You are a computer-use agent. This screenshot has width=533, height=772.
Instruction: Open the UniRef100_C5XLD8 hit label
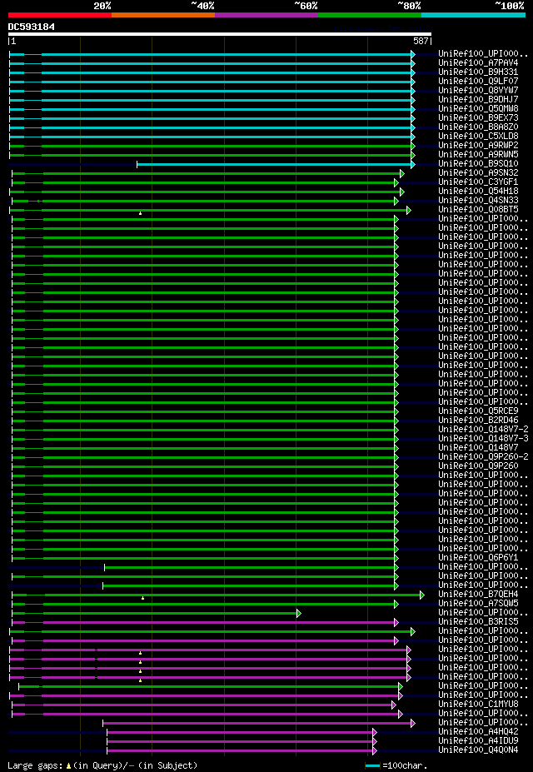pyautogui.click(x=478, y=136)
